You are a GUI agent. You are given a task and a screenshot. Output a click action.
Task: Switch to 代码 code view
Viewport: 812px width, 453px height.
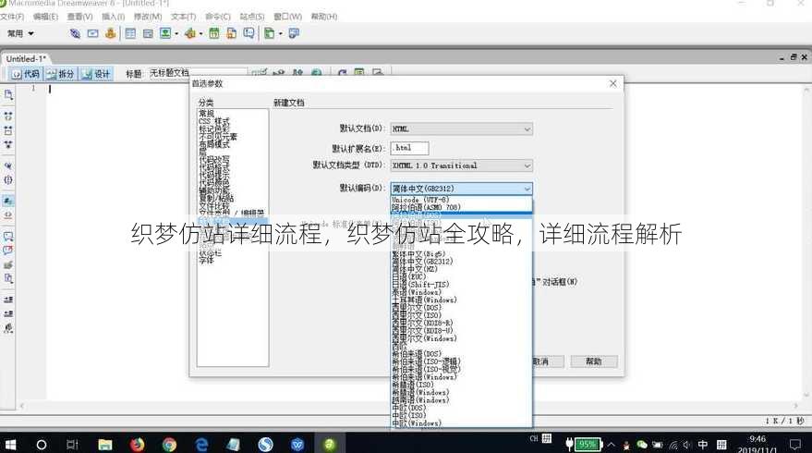coord(25,74)
